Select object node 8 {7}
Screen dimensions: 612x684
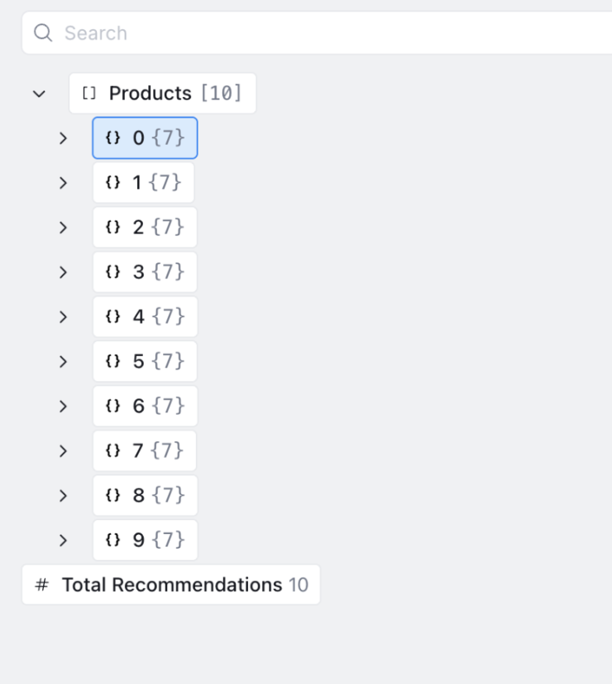point(145,495)
